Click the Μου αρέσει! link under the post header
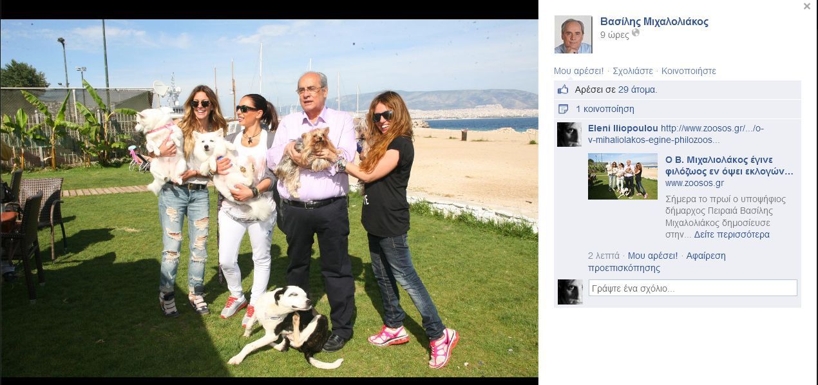The image size is (818, 385). pyautogui.click(x=578, y=71)
